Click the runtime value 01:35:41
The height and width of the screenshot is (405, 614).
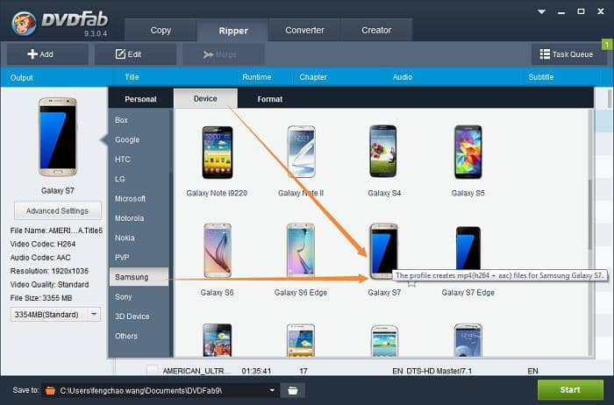pos(256,371)
